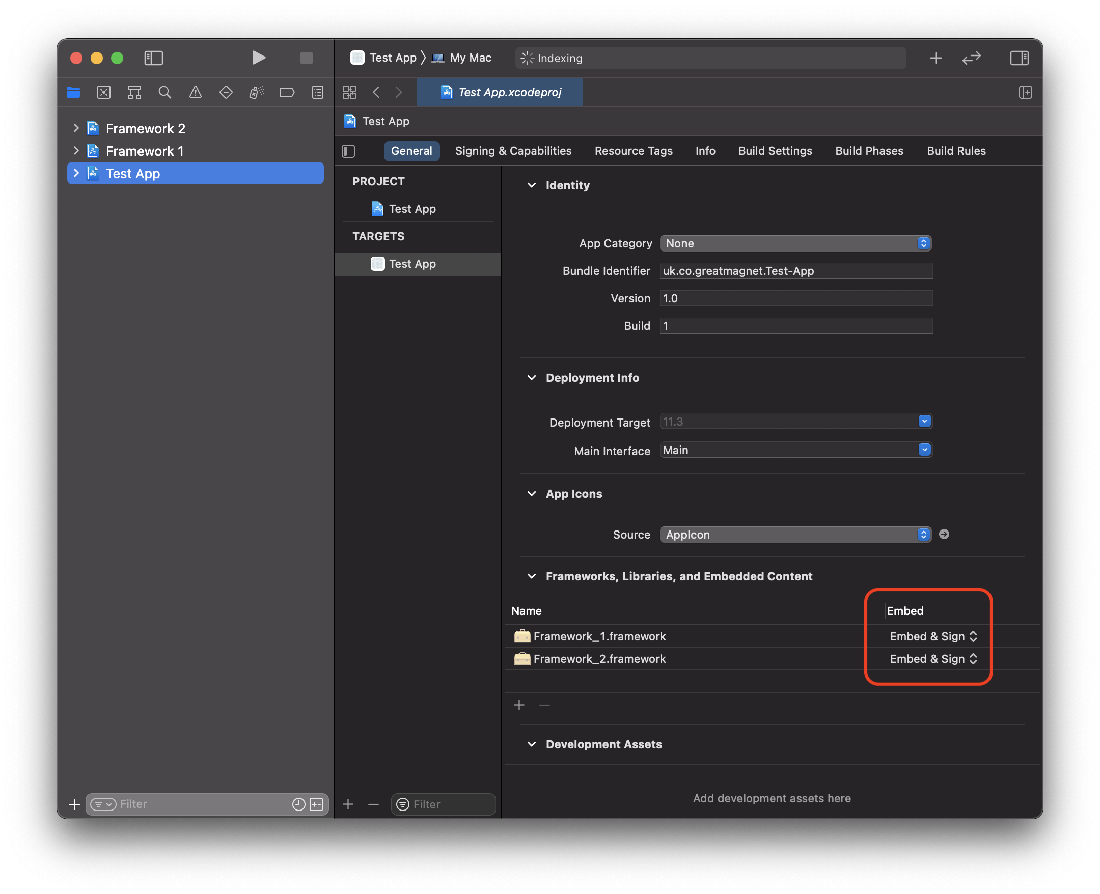Change embed option for Framework_2.framework
The image size is (1100, 894).
(933, 658)
